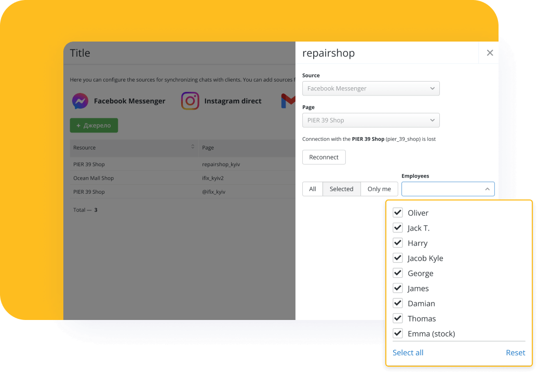Click the Facebook Messenger icon
The image size is (538, 374).
[80, 101]
